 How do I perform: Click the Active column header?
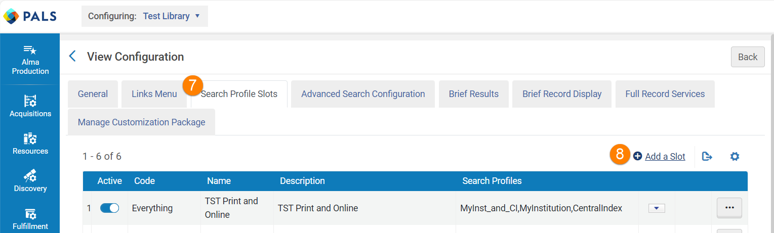tap(110, 181)
